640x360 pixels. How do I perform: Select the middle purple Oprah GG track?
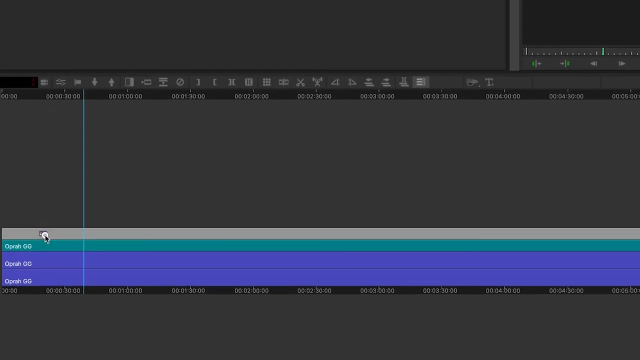(200, 263)
